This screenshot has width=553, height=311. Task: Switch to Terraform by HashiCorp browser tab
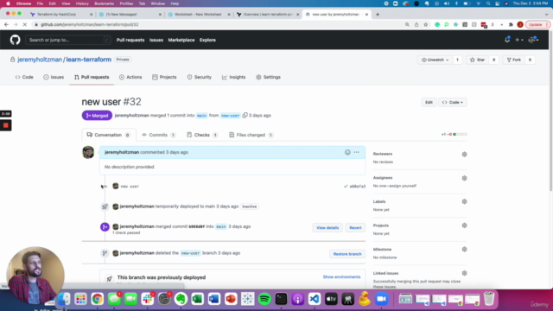coord(60,15)
